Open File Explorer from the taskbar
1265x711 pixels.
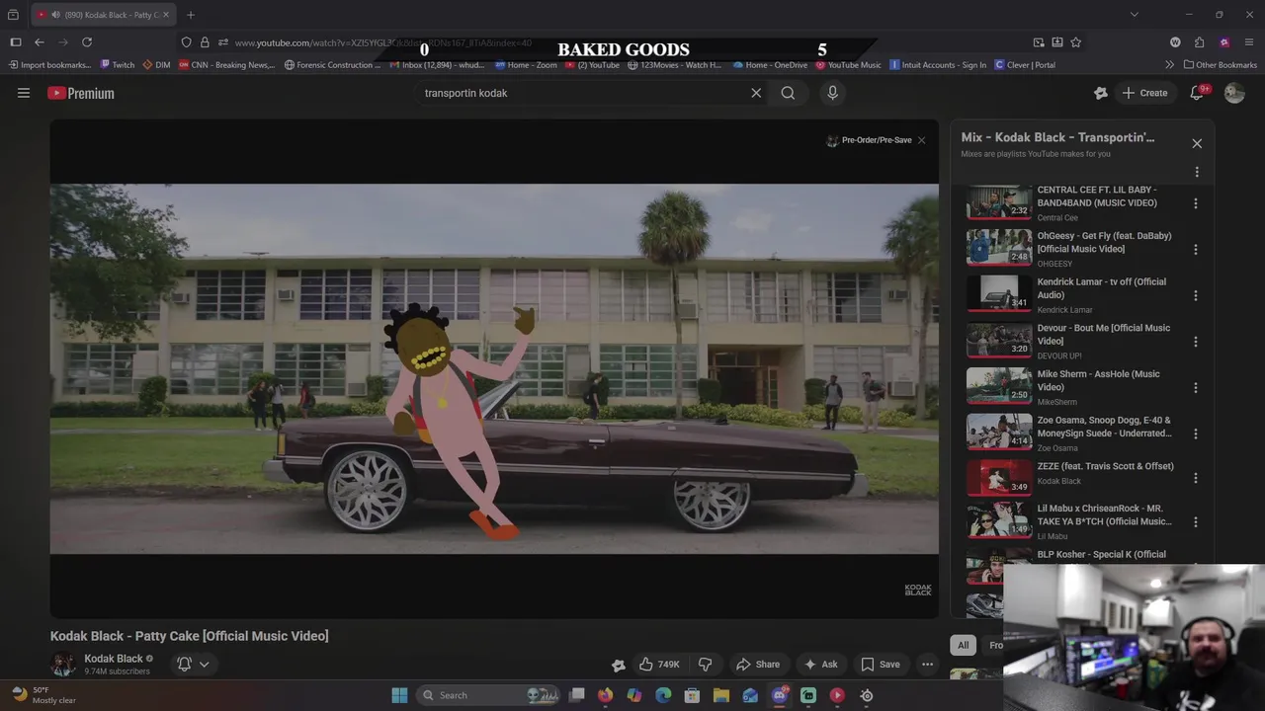721,695
